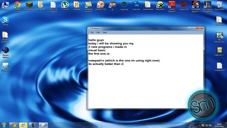The width and height of the screenshot is (227, 128).
Task: Open the Computer desktop icon
Action: (5, 6)
